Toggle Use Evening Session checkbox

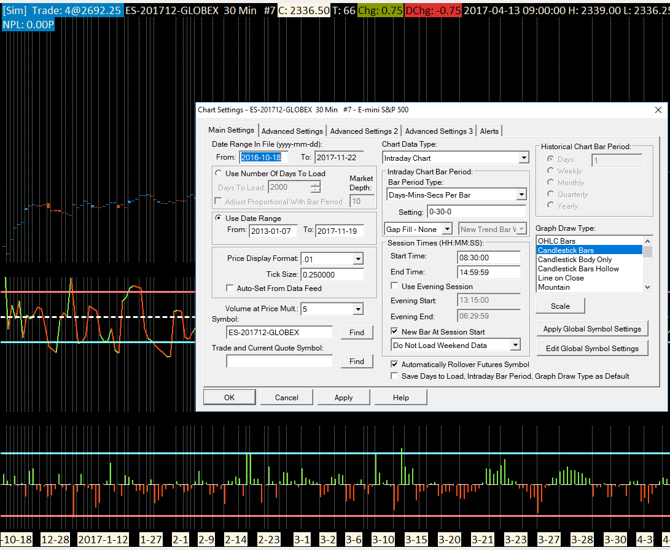click(395, 286)
